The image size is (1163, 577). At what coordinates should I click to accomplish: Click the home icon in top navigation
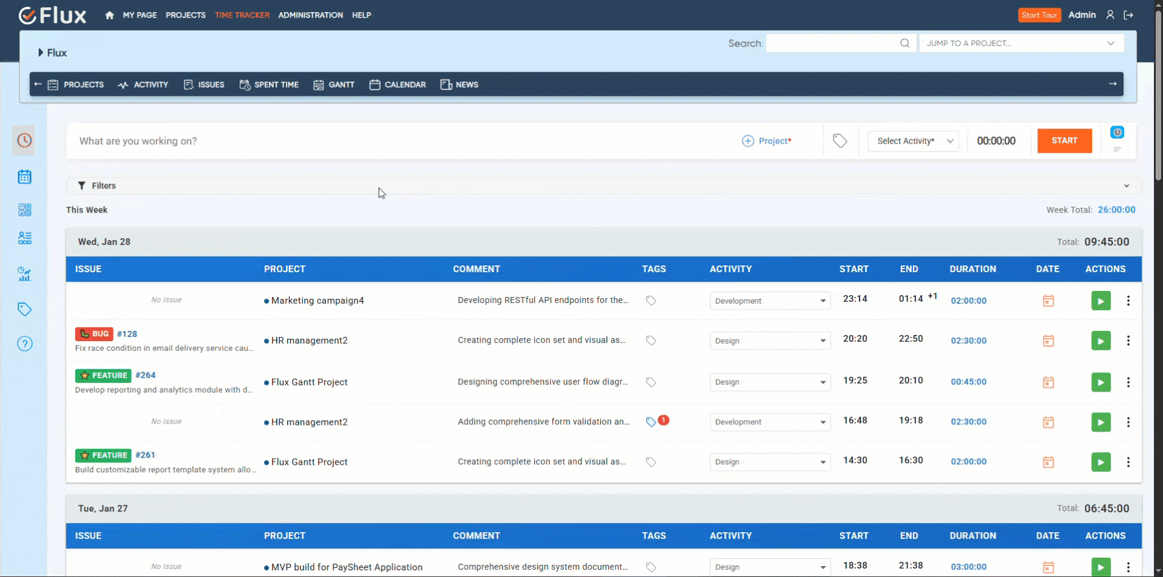click(x=109, y=15)
